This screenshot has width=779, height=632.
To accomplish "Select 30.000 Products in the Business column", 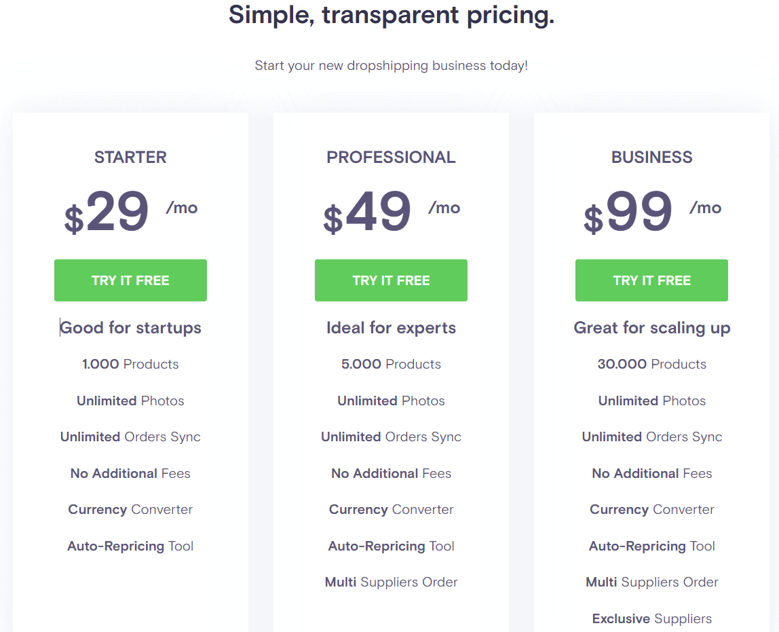I will 651,364.
